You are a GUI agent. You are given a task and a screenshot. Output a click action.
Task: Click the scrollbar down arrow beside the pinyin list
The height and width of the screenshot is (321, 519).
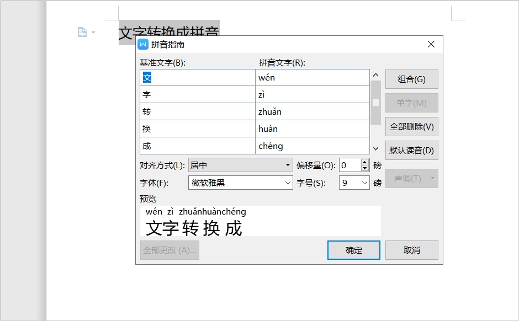pyautogui.click(x=376, y=148)
